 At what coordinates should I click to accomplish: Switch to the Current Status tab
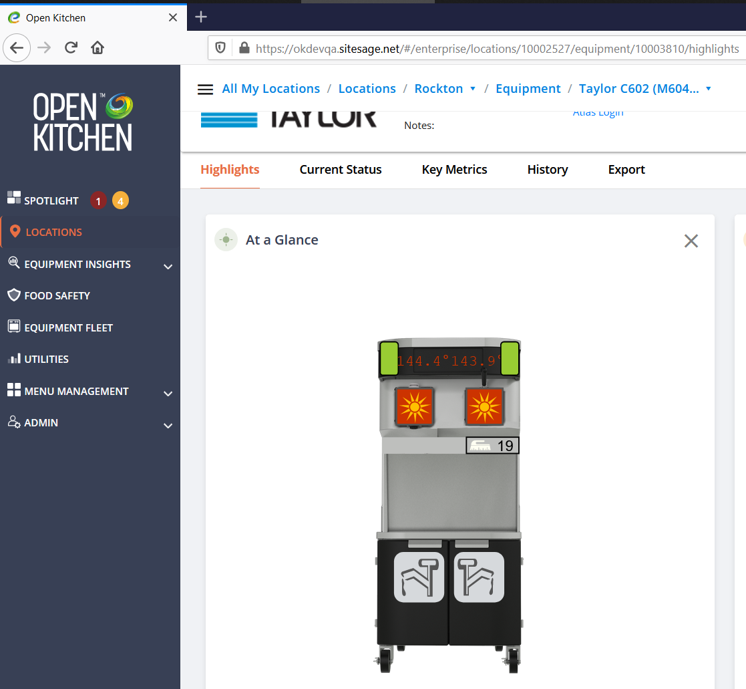click(341, 170)
